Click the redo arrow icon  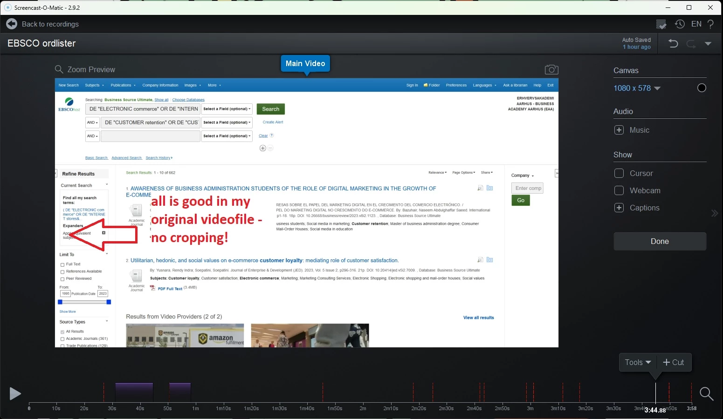click(x=691, y=44)
